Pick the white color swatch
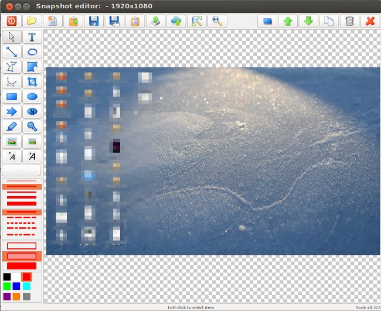This screenshot has width=381, height=311. [16, 276]
